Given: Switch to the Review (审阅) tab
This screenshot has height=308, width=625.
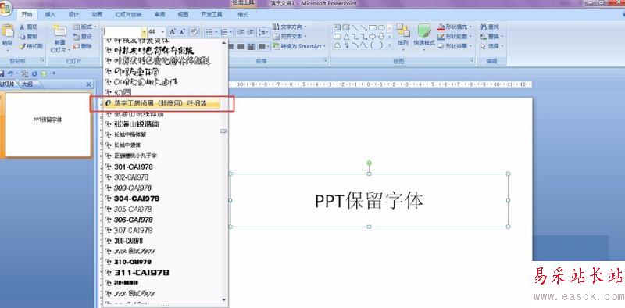Looking at the screenshot, I should [159, 15].
